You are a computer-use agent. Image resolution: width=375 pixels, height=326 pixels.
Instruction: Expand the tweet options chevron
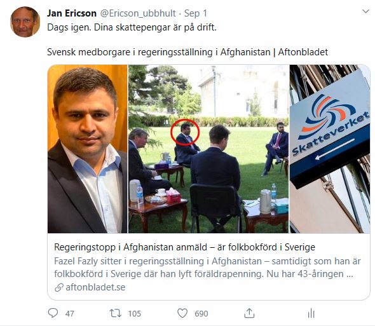(365, 11)
